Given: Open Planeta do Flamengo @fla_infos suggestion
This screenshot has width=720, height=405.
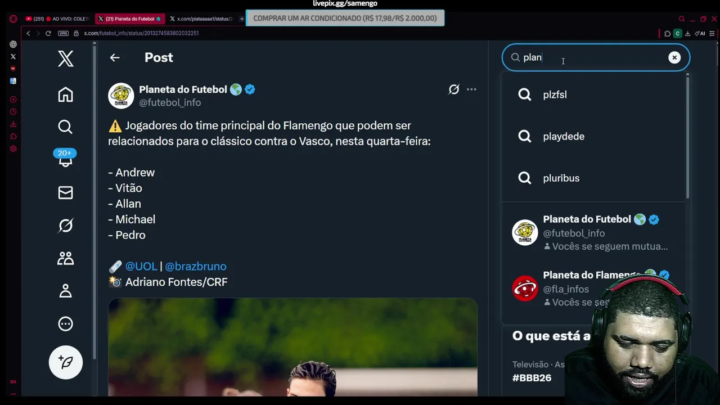Looking at the screenshot, I should tap(594, 289).
